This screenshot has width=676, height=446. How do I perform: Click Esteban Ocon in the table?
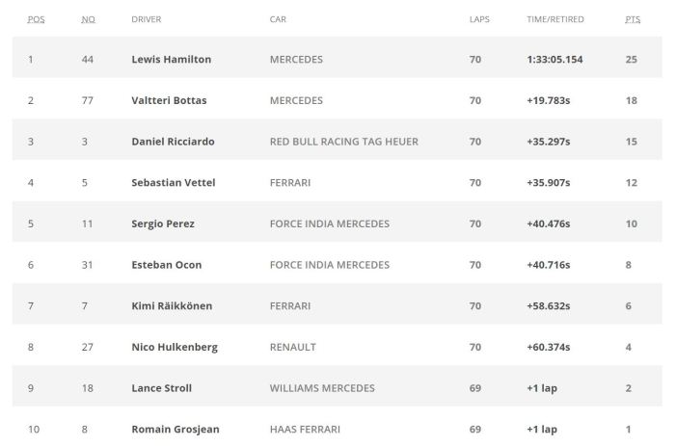(166, 265)
